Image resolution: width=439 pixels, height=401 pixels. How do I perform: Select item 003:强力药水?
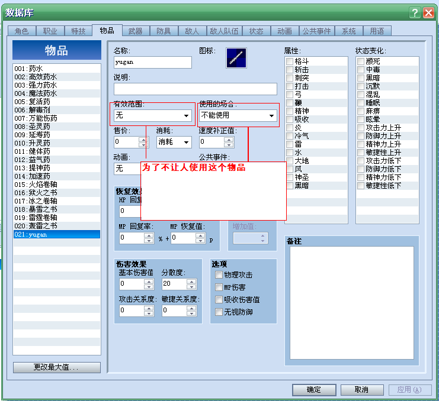tap(57, 85)
